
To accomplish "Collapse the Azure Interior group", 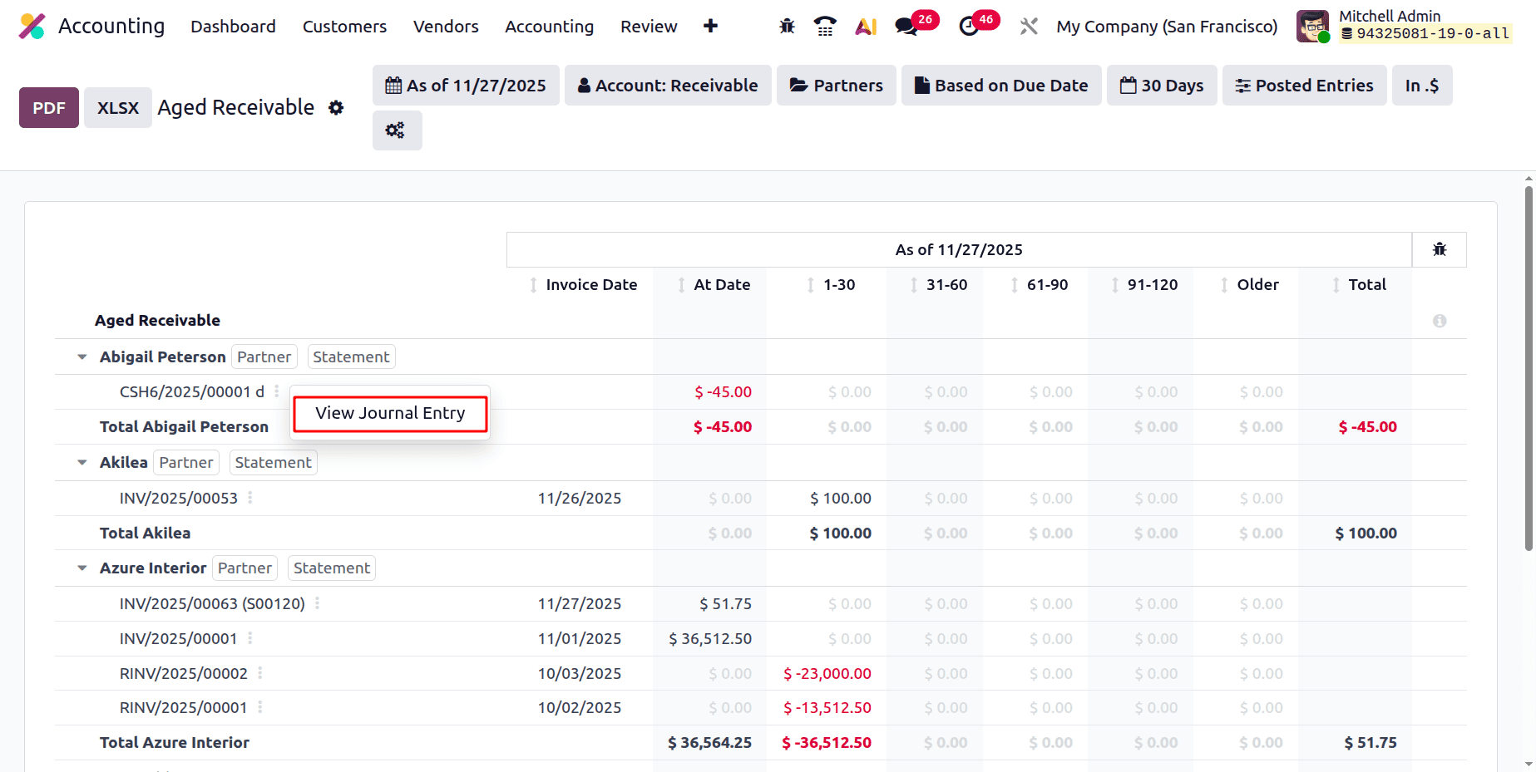I will coord(82,568).
